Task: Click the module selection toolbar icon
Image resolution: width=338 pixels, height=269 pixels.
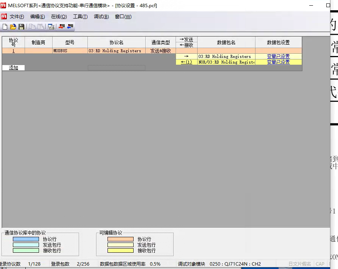Action: [x=51, y=26]
